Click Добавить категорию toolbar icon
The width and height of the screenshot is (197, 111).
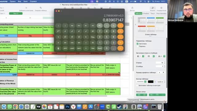26,8
